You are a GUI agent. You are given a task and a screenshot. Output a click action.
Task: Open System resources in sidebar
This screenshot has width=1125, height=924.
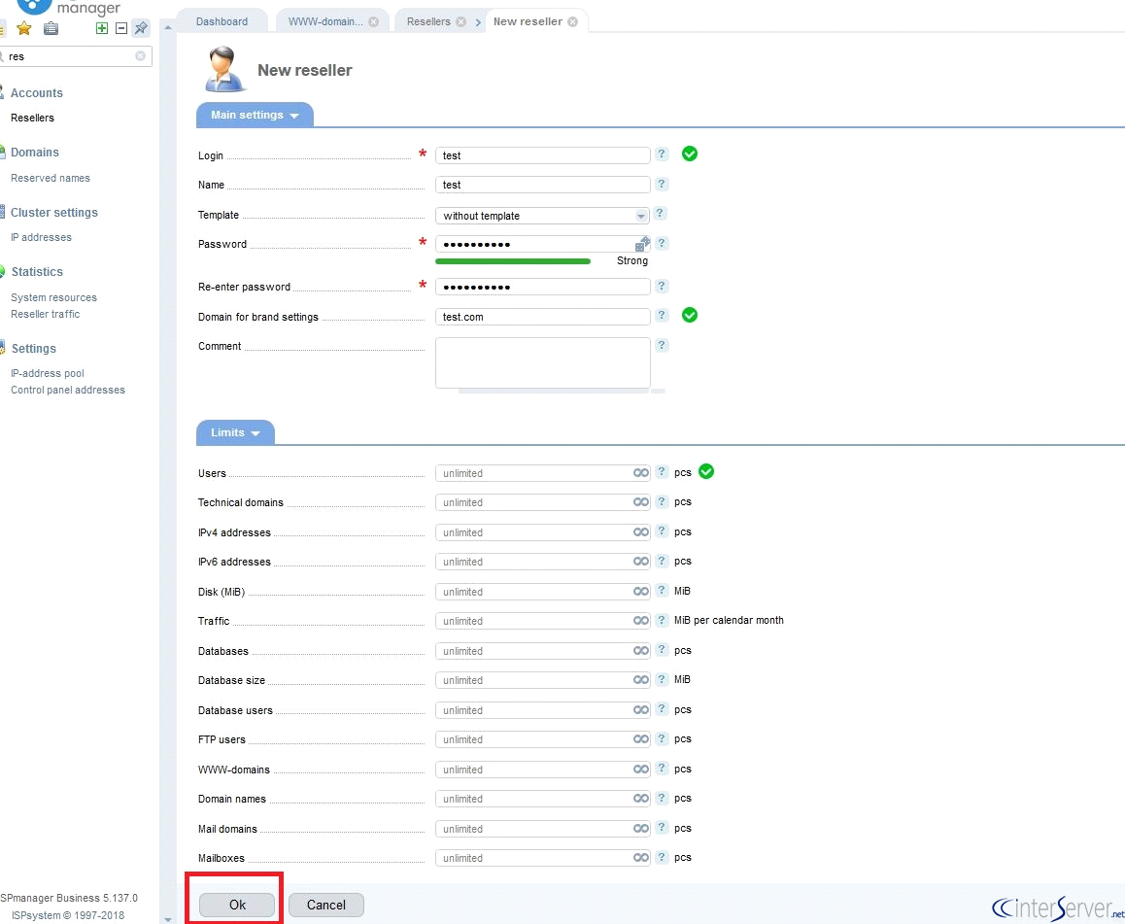point(53,297)
